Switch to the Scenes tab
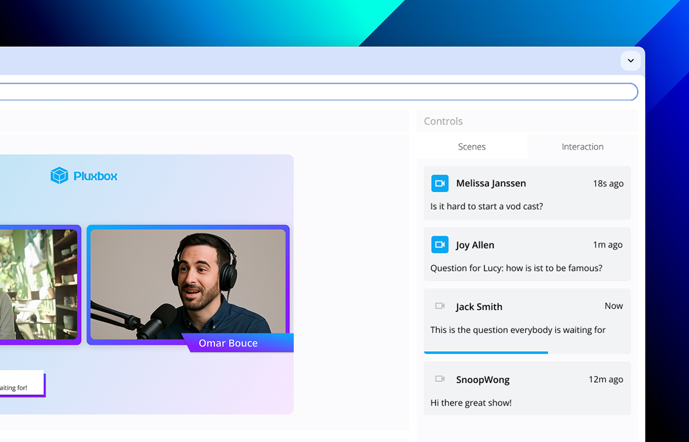This screenshot has height=442, width=689. (x=472, y=147)
